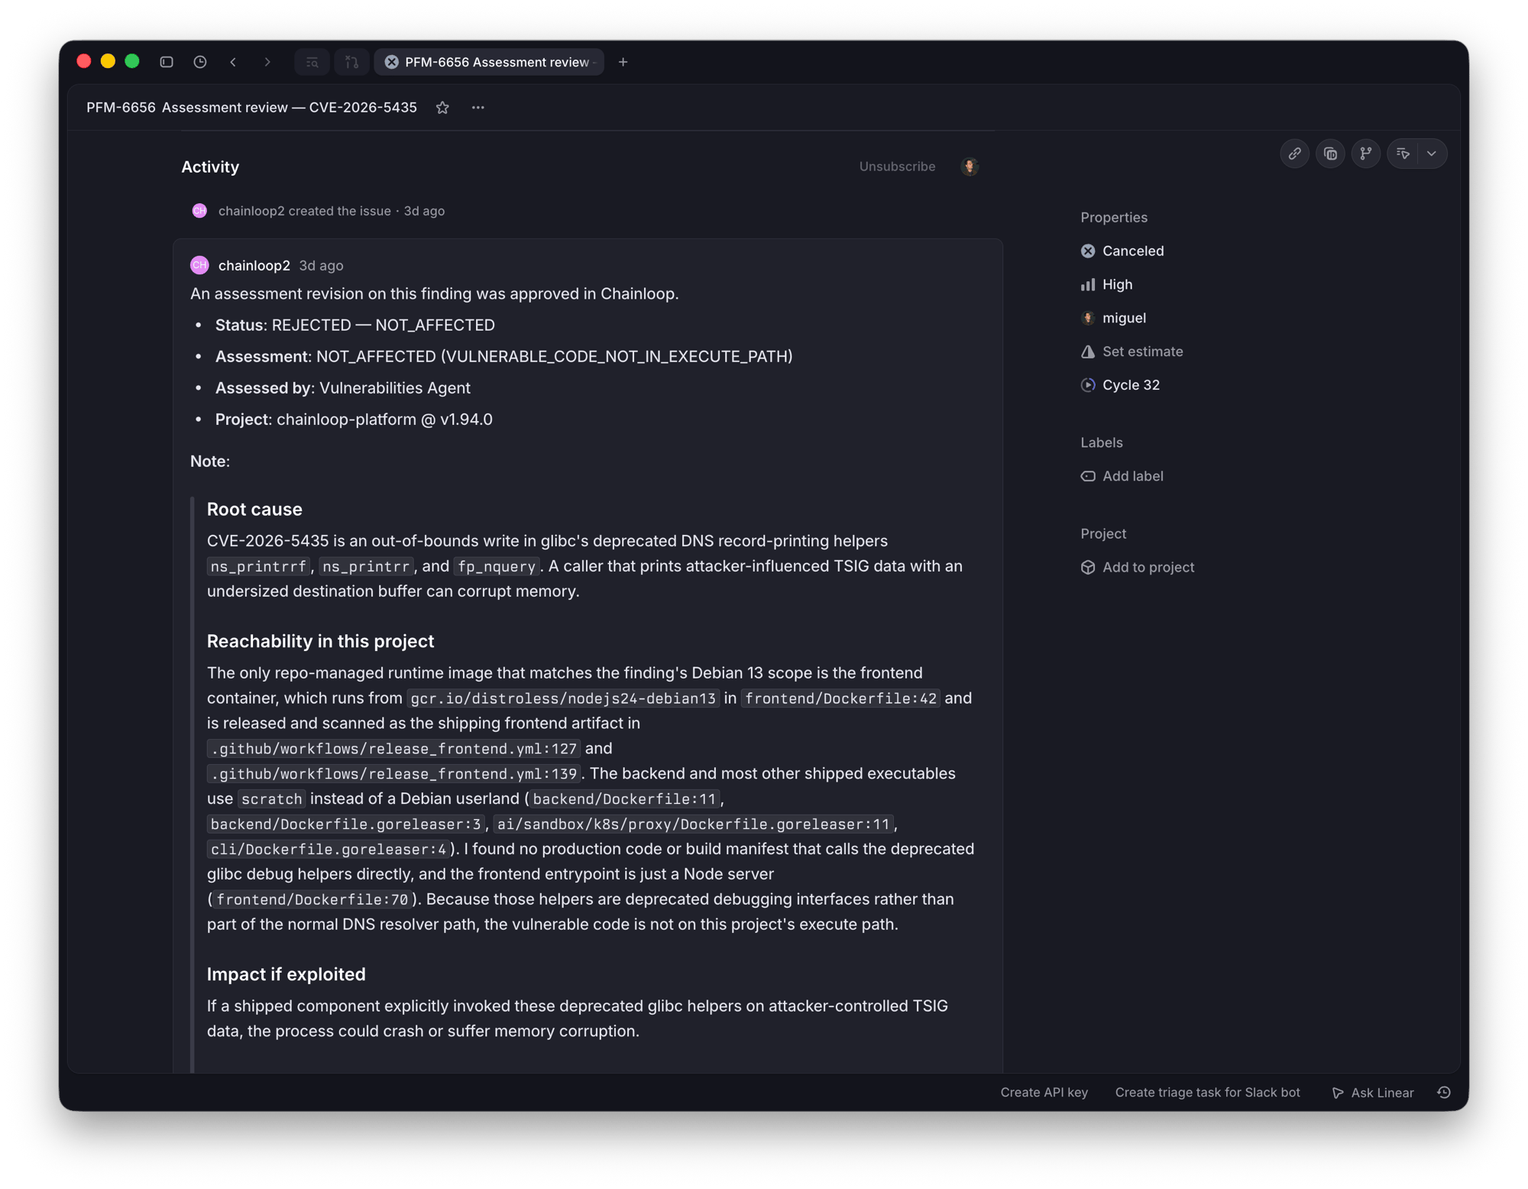
Task: Copy git branch name icon
Action: (1366, 154)
